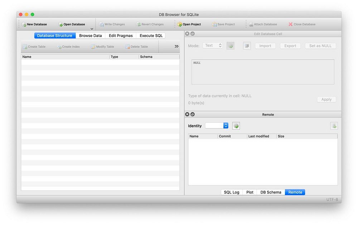
Task: Click the Export button
Action: point(290,46)
